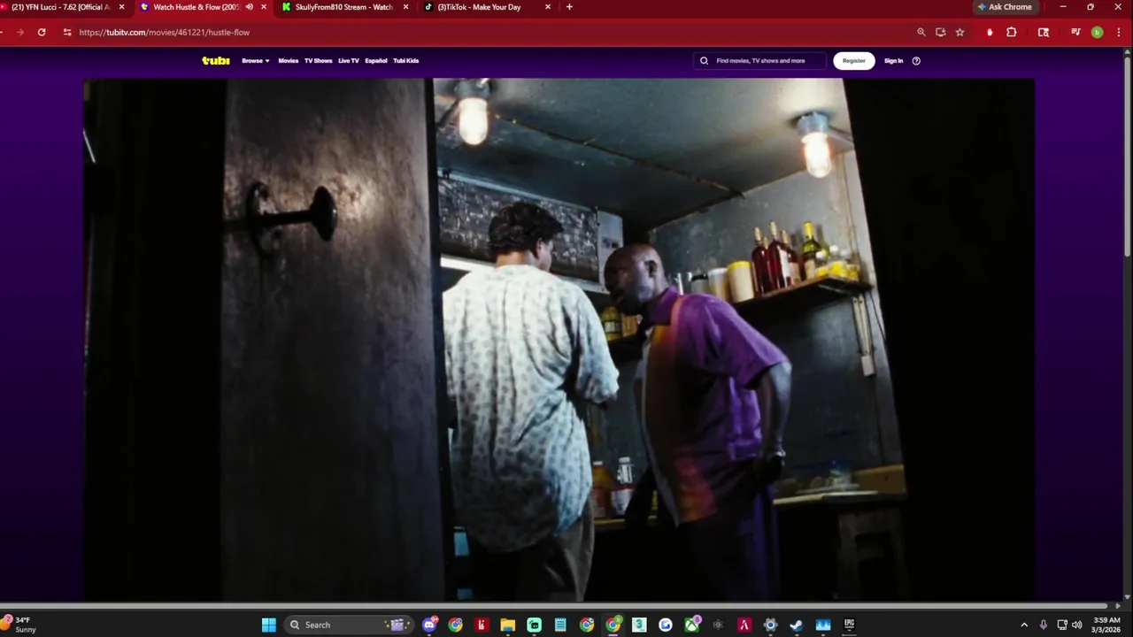
Task: Open the green Chrome profile avatar
Action: [1097, 32]
